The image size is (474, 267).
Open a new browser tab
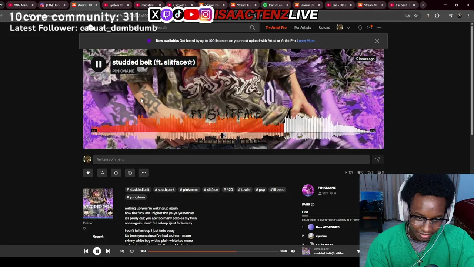pyautogui.click(x=423, y=5)
